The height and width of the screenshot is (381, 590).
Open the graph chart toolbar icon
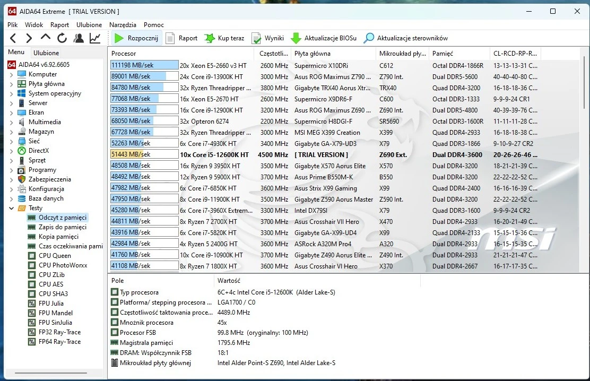[95, 38]
